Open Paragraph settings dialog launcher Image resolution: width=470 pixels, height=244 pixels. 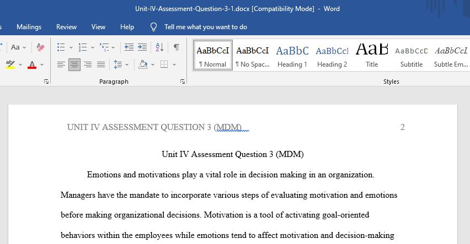(183, 82)
